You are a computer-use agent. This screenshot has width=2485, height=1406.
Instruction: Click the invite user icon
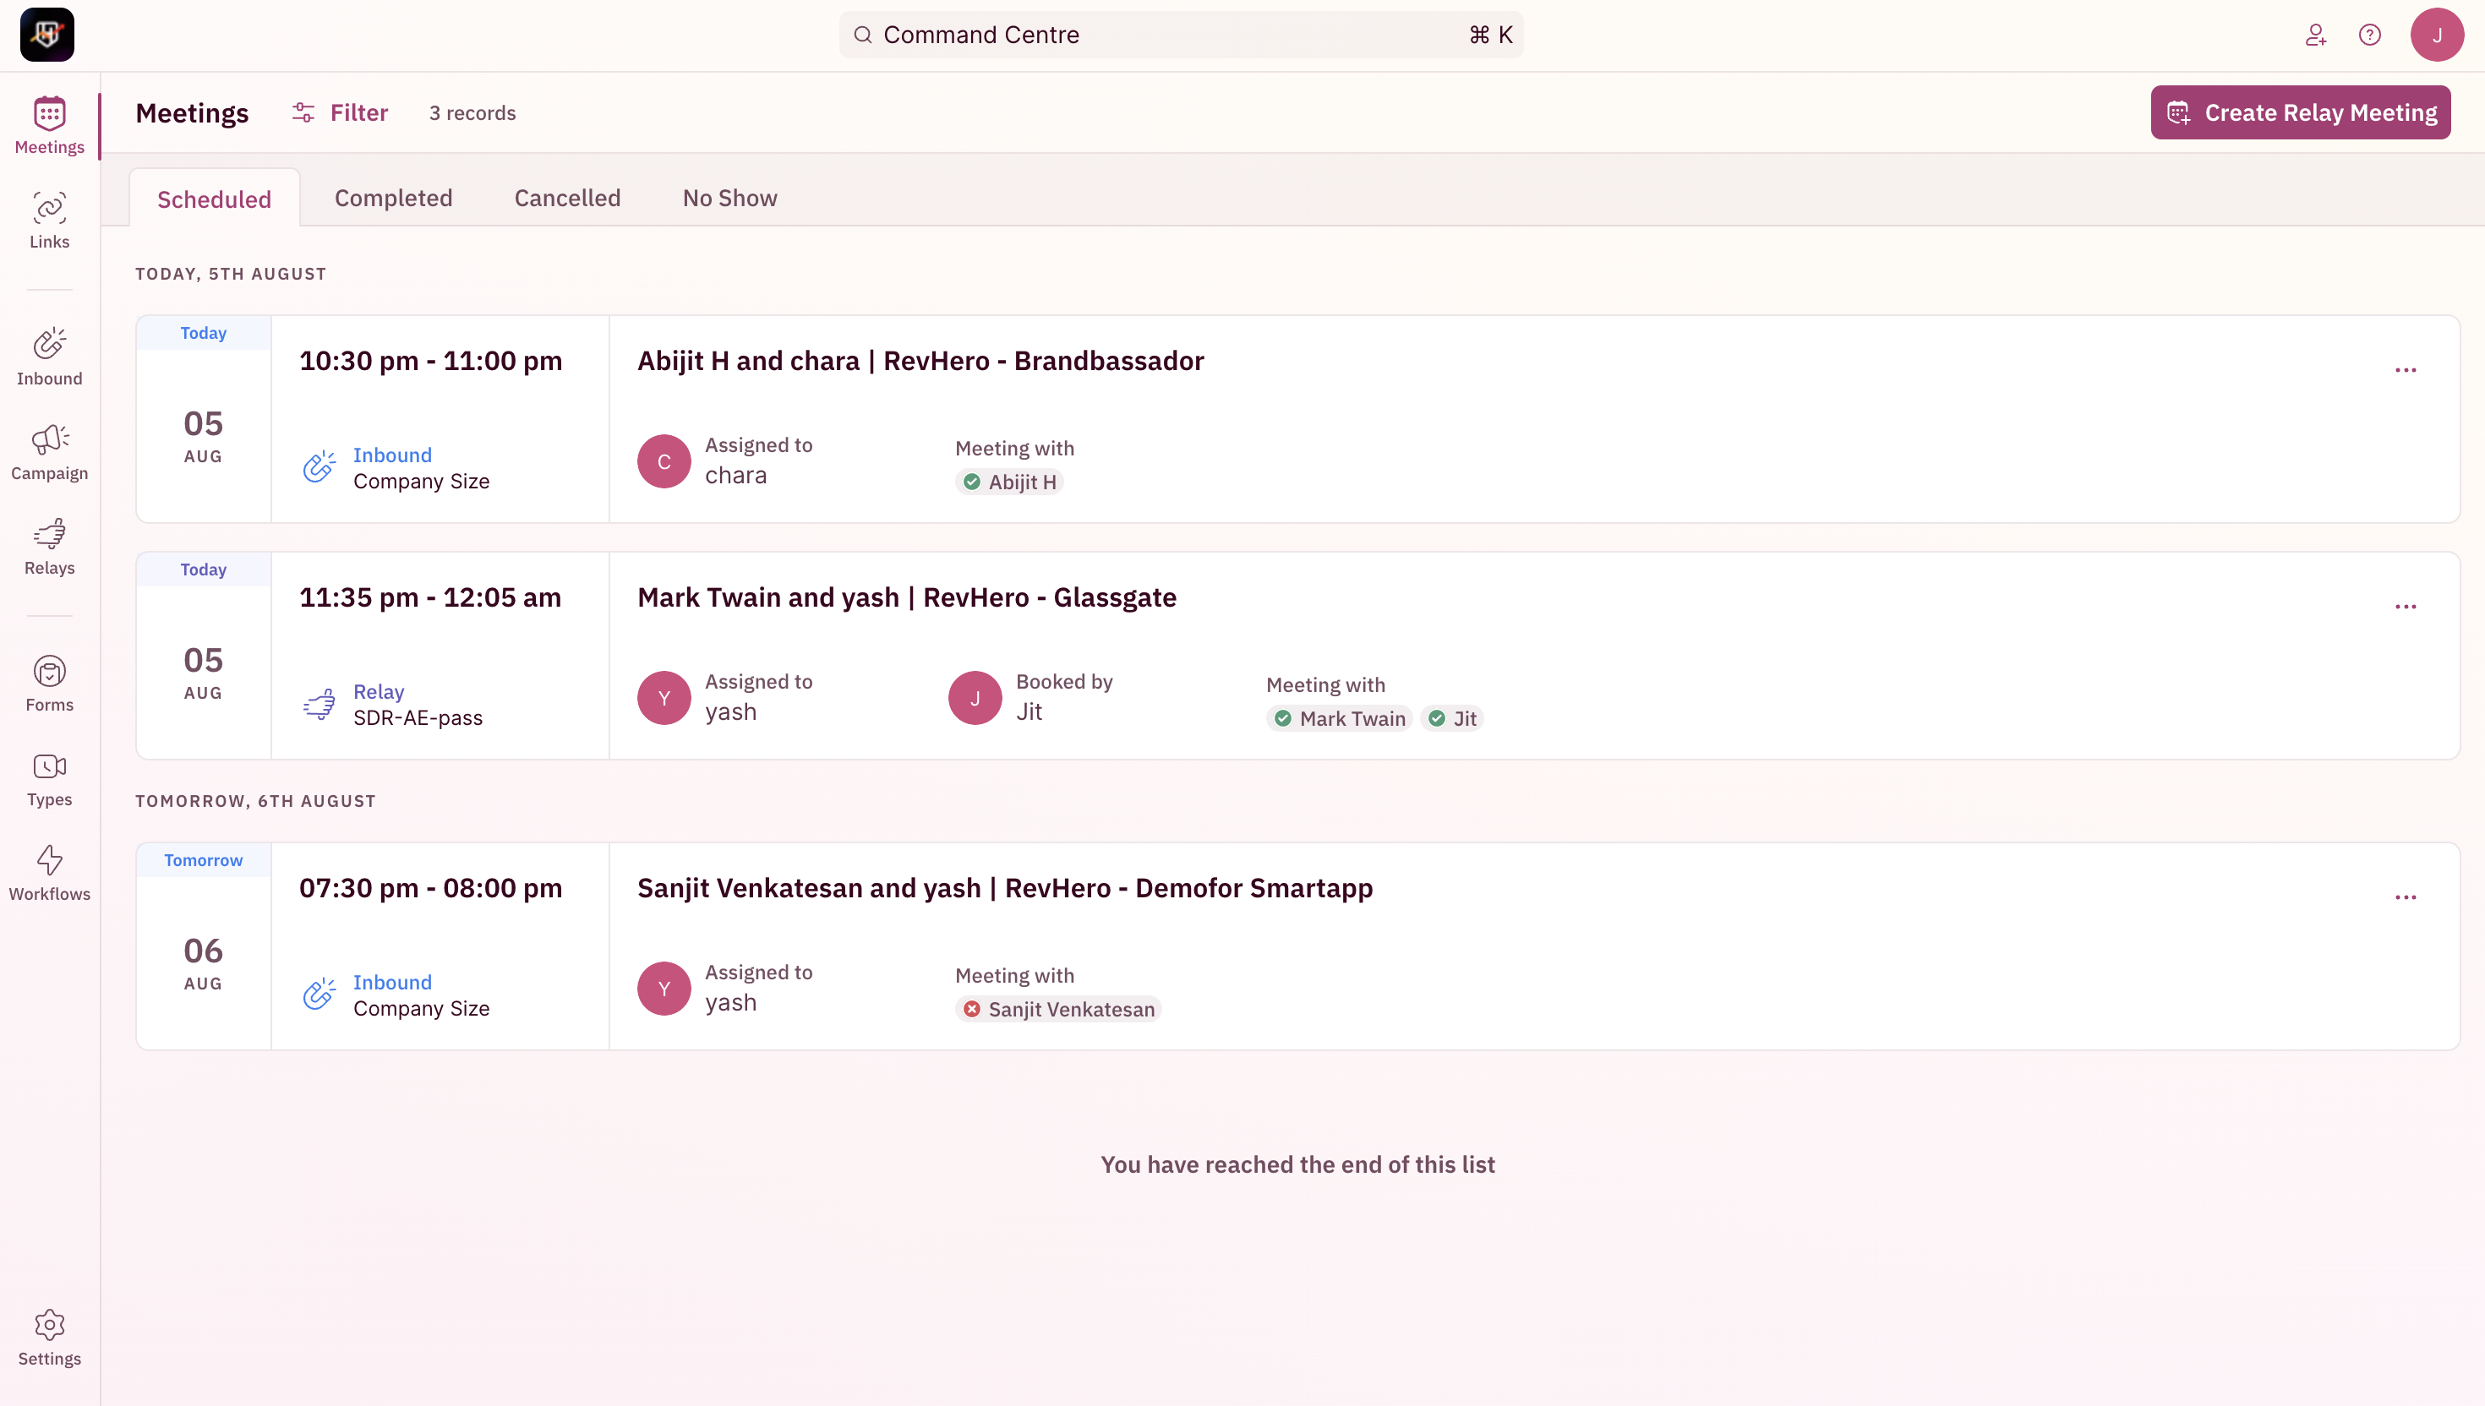(2316, 35)
